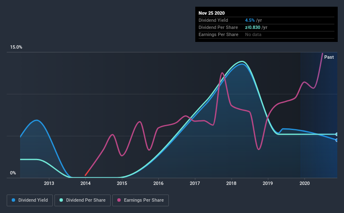This screenshot has height=213, width=344.
Task: Click the 0% y-axis label
Action: point(13,173)
